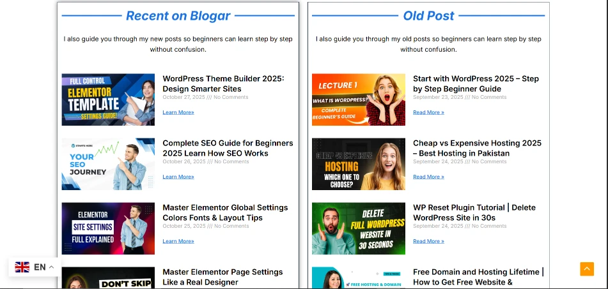Open the Elementor Site Settings Full Explained thumbnail
The width and height of the screenshot is (608, 289).
108,228
